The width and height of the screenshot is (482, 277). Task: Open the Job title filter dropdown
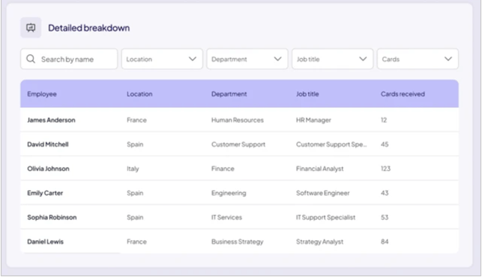[332, 59]
